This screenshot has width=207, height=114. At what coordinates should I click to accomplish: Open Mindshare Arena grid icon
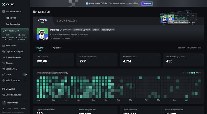[x=4, y=12]
